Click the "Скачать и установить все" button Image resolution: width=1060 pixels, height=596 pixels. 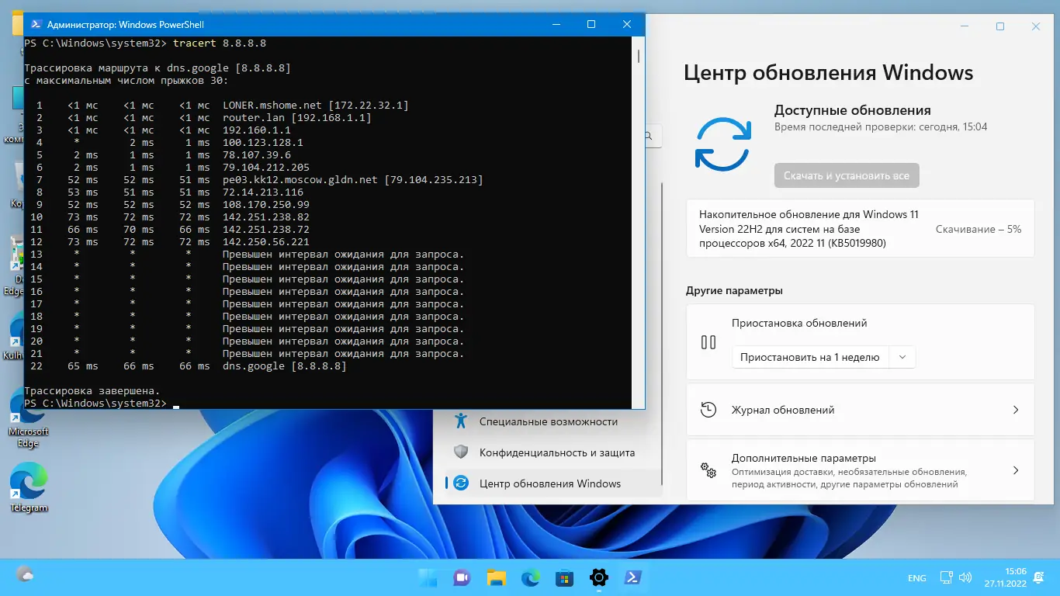tap(847, 175)
